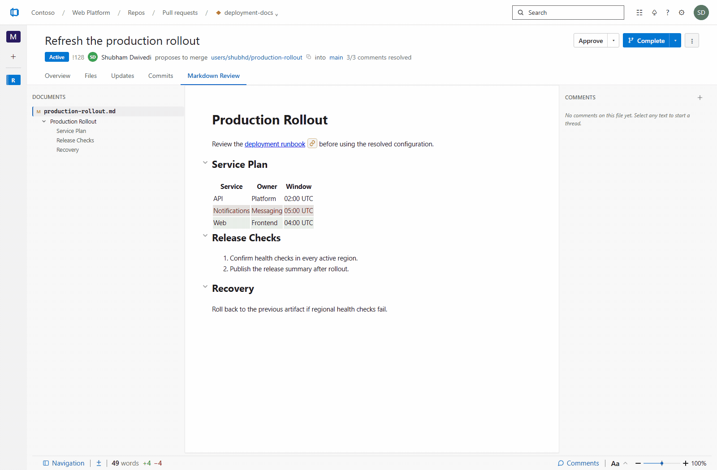Switch to the Updates tab

122,76
